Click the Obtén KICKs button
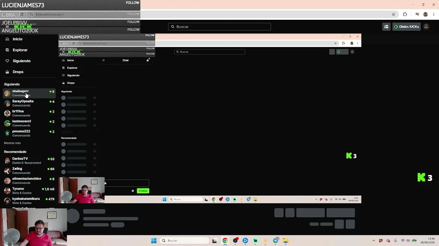 [x=406, y=27]
